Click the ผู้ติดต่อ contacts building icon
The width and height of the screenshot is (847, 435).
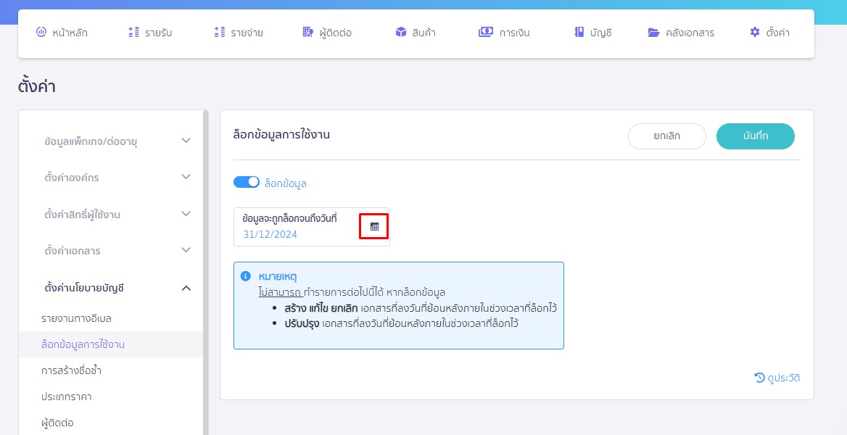click(308, 33)
